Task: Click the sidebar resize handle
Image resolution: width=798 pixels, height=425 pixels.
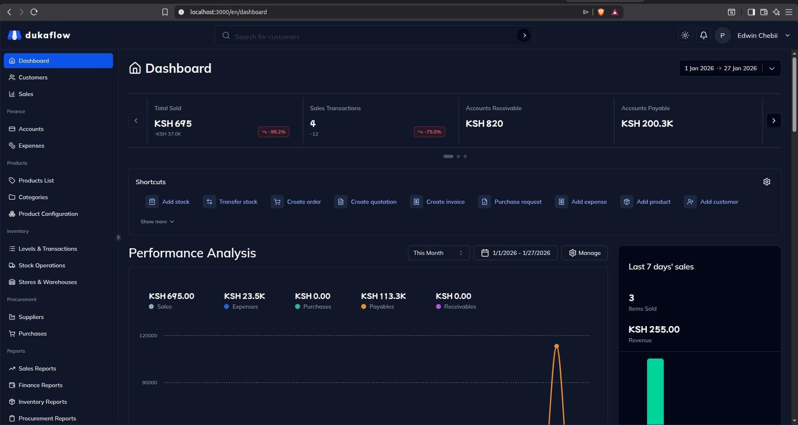Action: 118,237
